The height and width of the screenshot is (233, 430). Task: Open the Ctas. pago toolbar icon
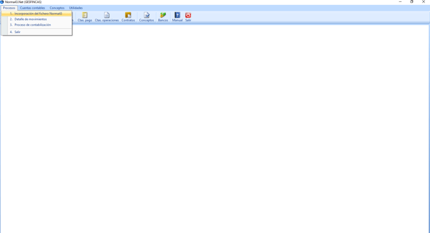pos(85,17)
